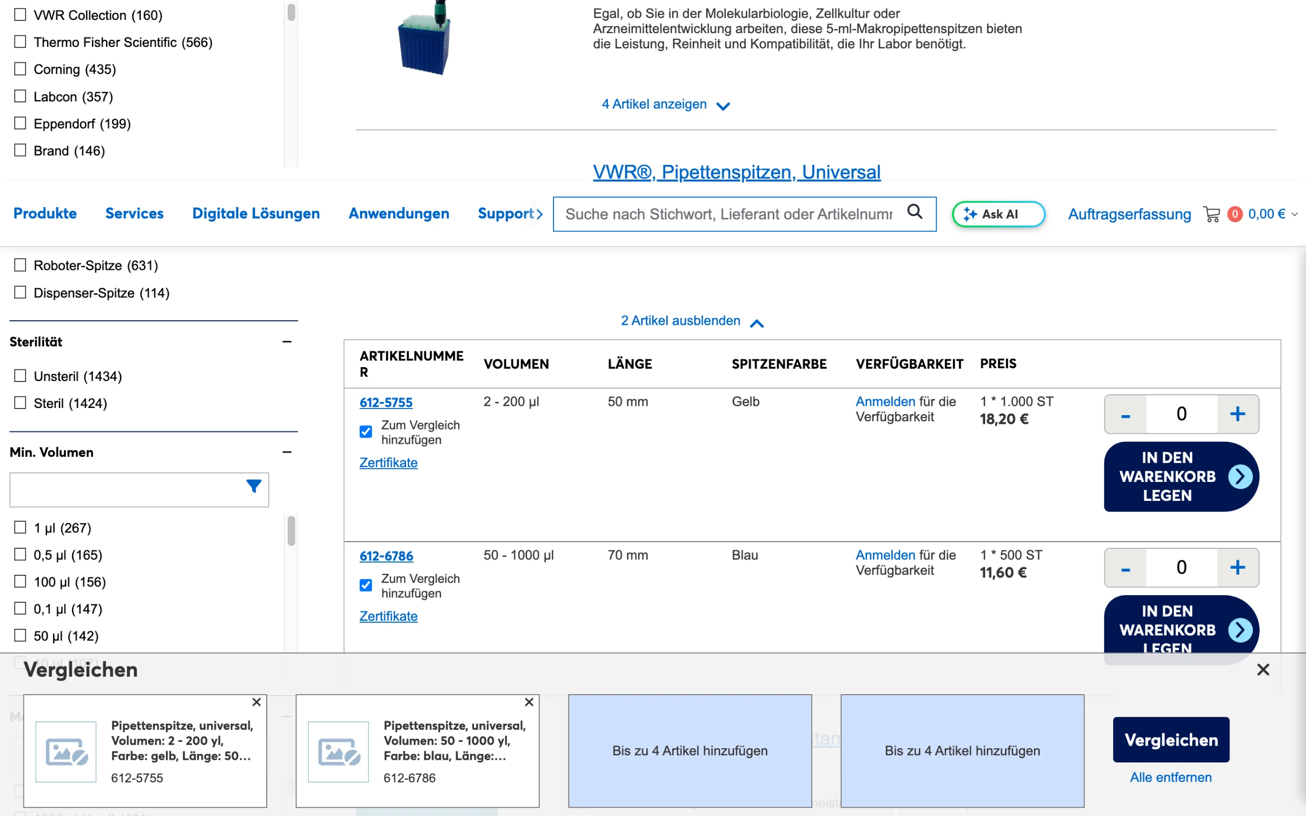
Task: Open the Digitale Lösungen menu
Action: [256, 214]
